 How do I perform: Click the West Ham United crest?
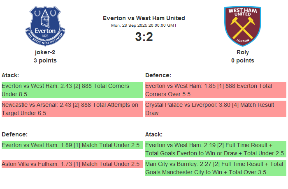(242, 26)
